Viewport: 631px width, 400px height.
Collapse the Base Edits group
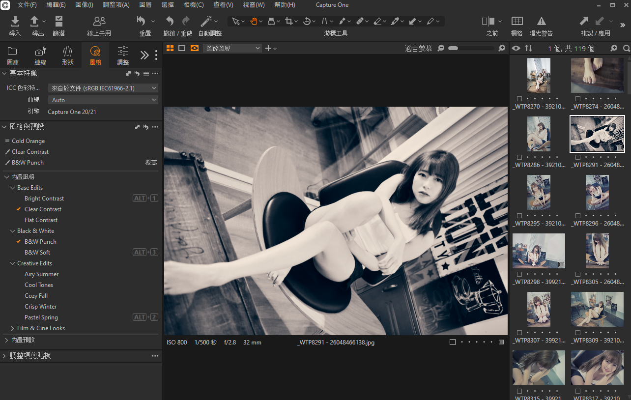(13, 188)
